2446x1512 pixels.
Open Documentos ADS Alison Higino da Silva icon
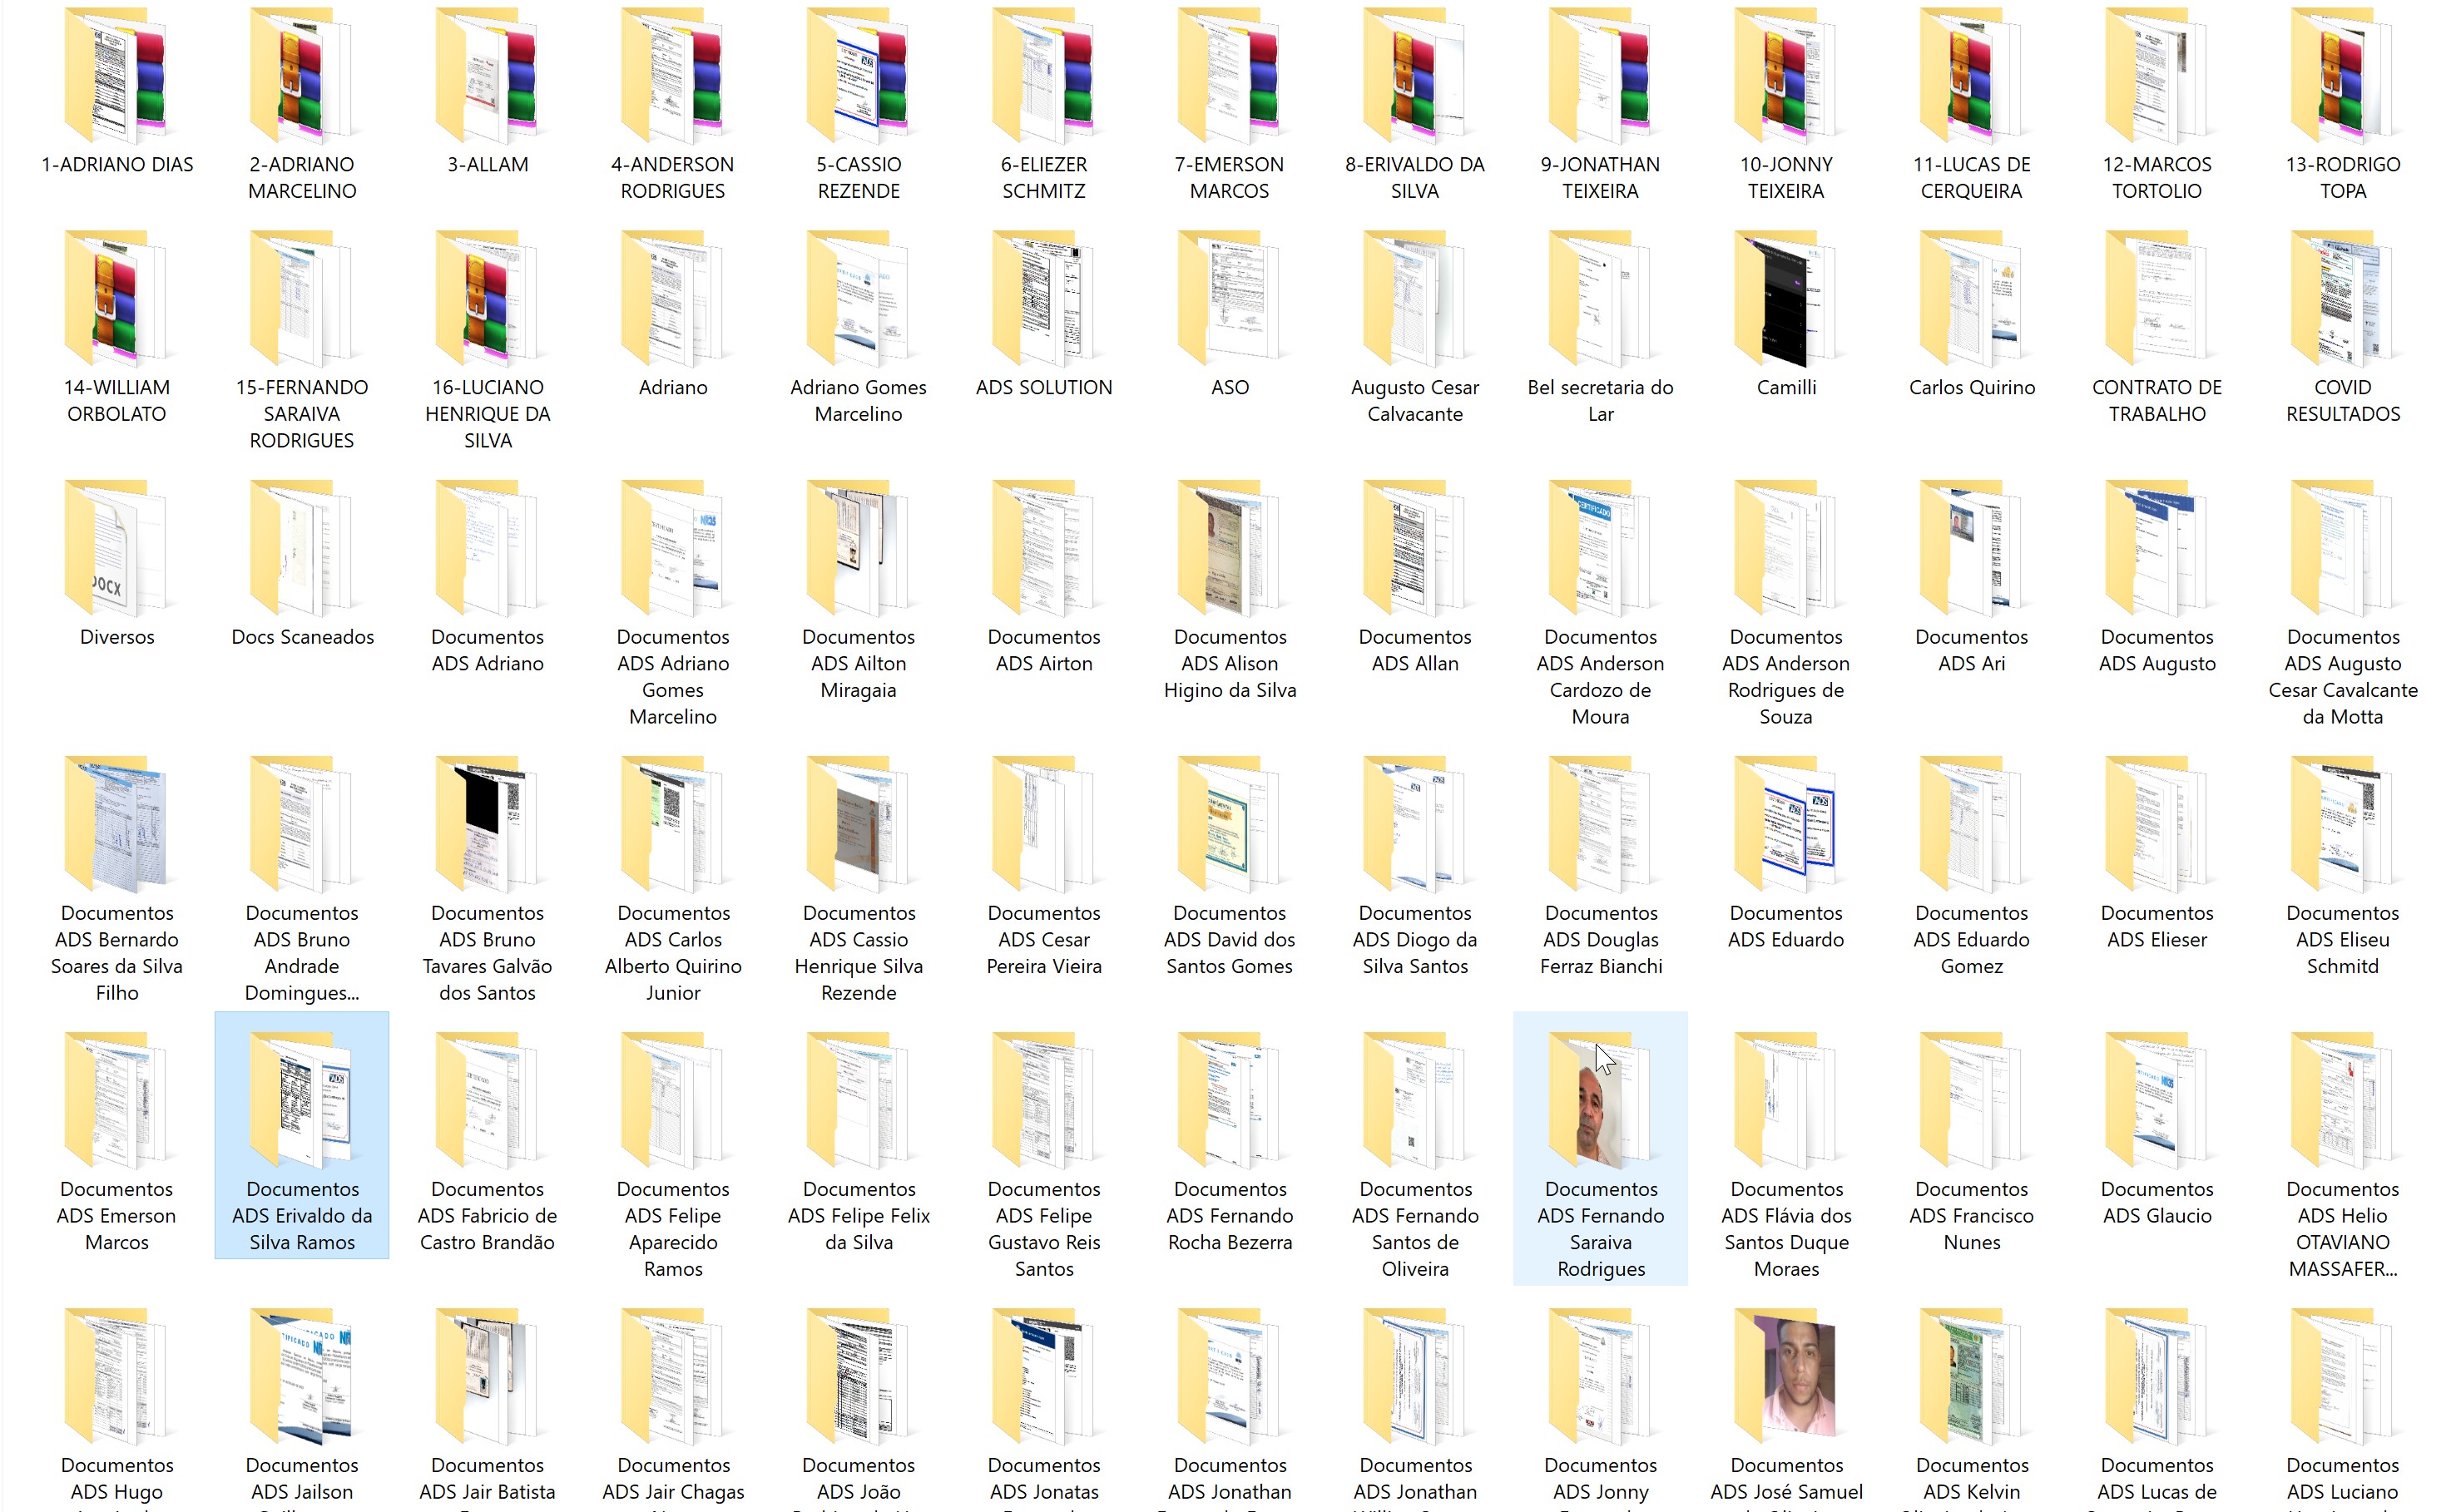[x=1230, y=548]
